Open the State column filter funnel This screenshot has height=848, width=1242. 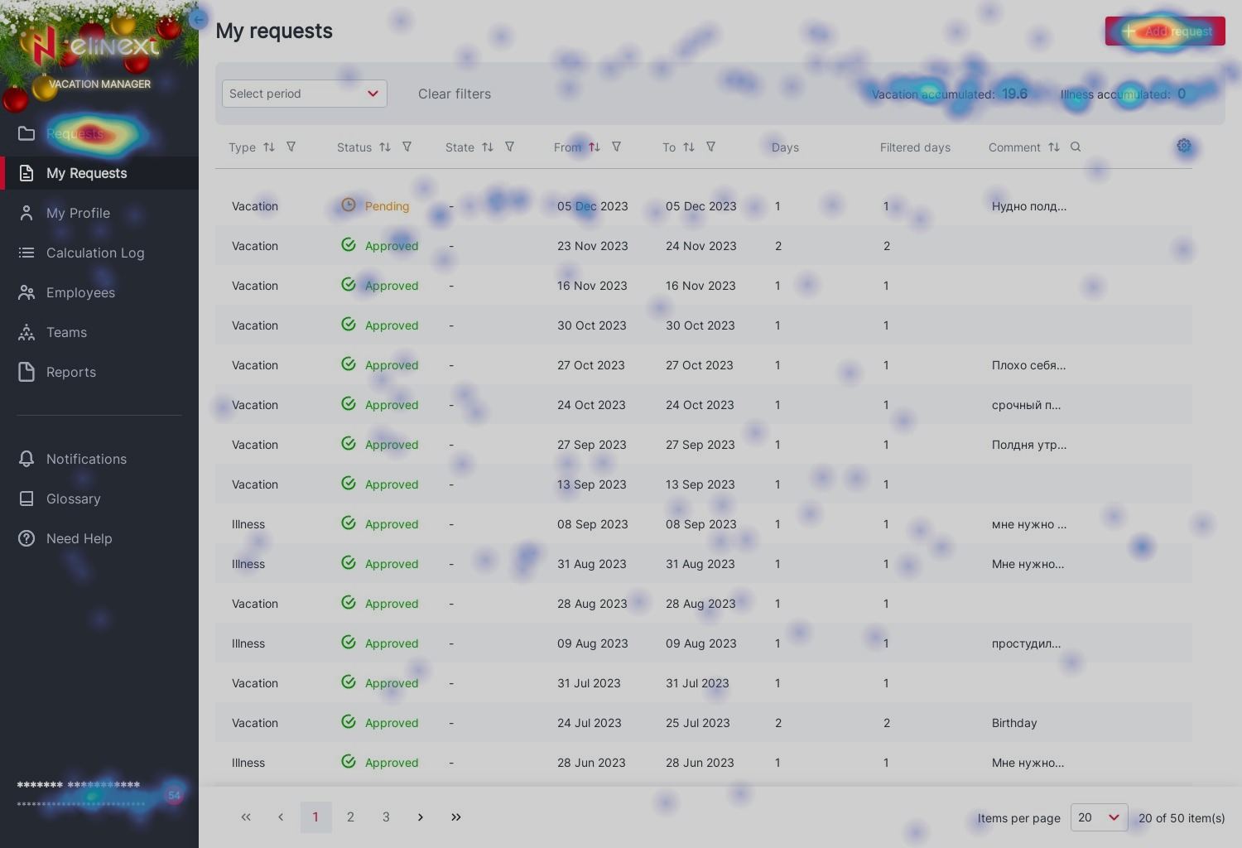point(509,147)
